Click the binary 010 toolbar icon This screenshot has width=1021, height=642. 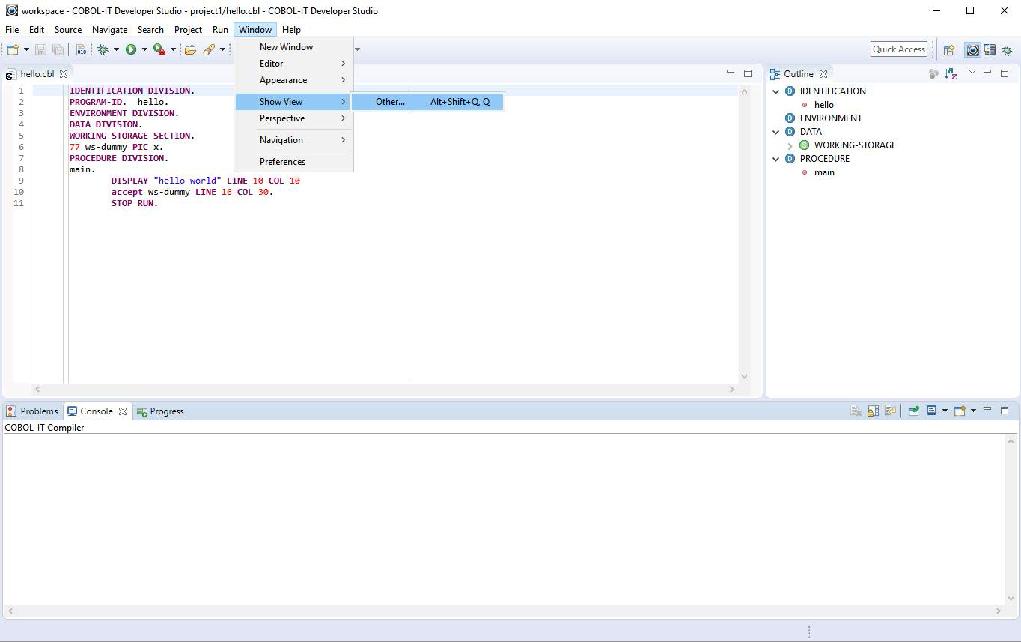click(81, 50)
